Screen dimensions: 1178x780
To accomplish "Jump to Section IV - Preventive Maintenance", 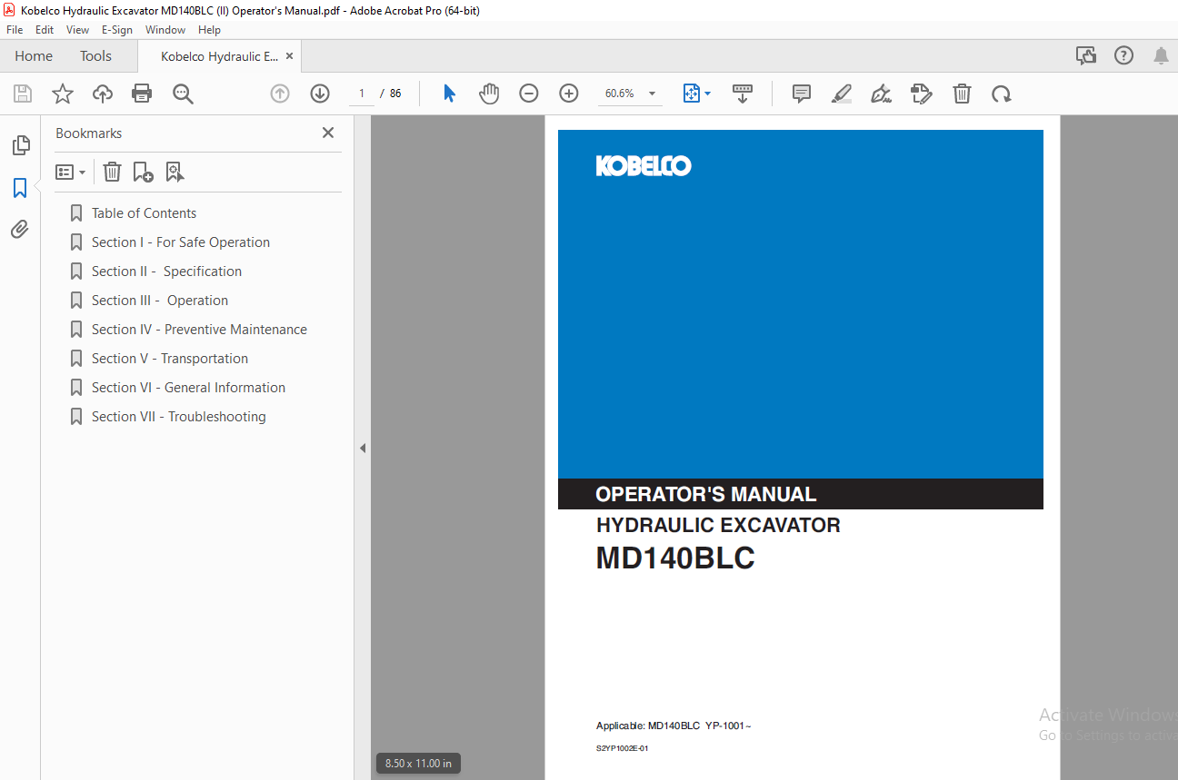I will coord(199,330).
